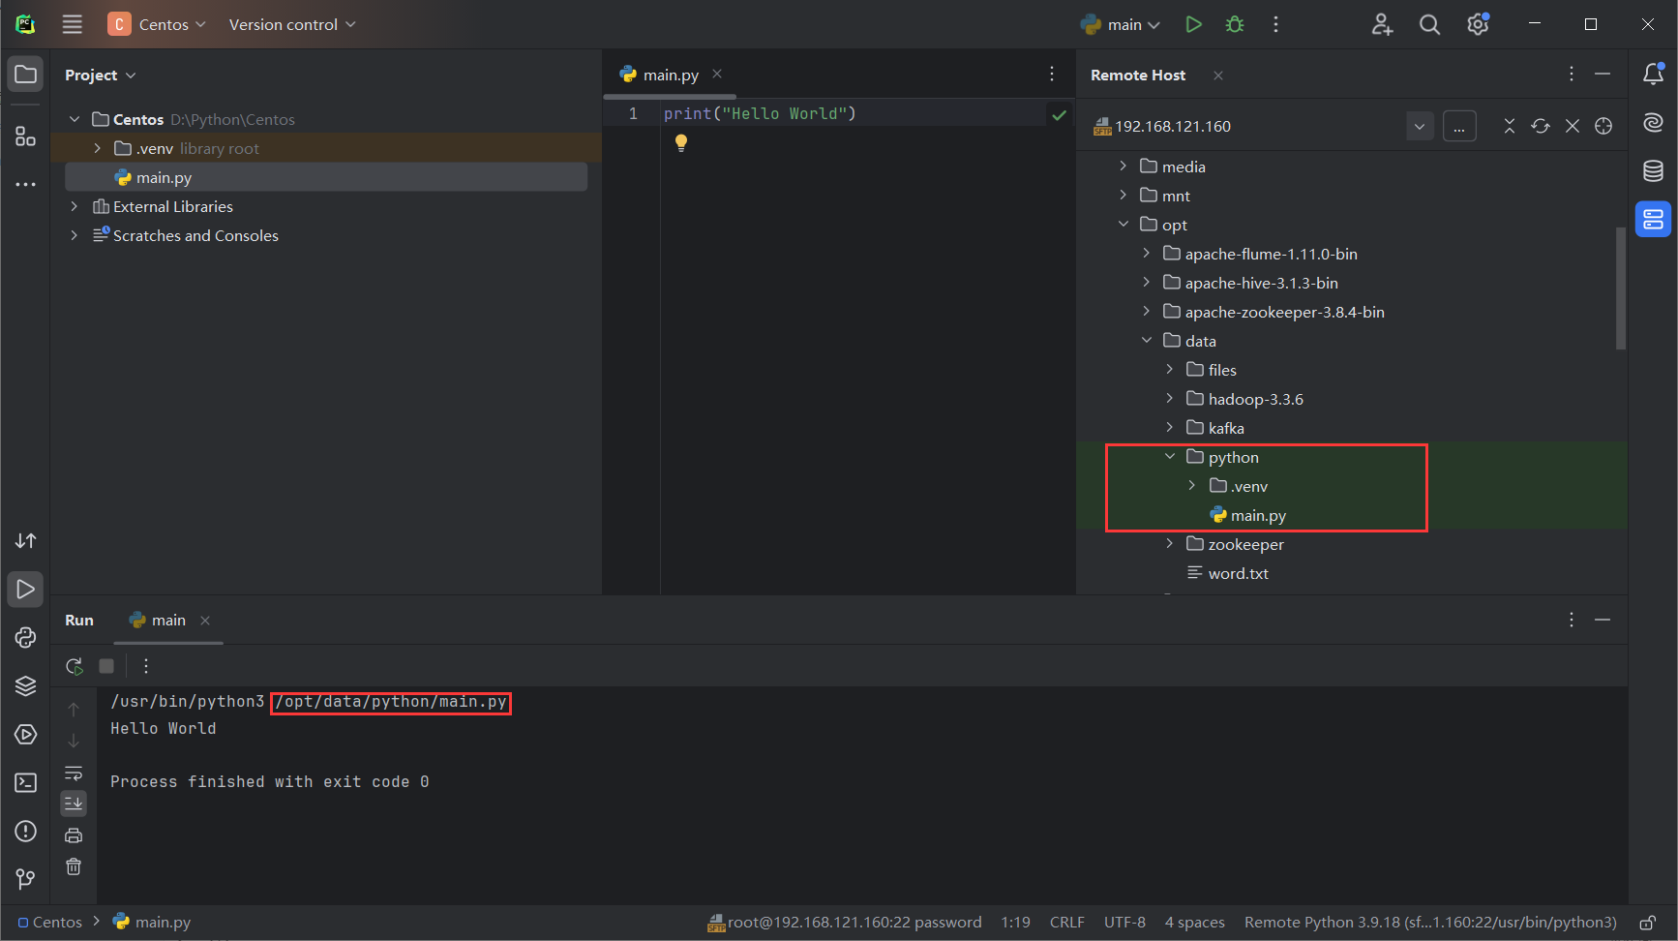Collapse the opt remote folder
1678x941 pixels.
[x=1124, y=225]
